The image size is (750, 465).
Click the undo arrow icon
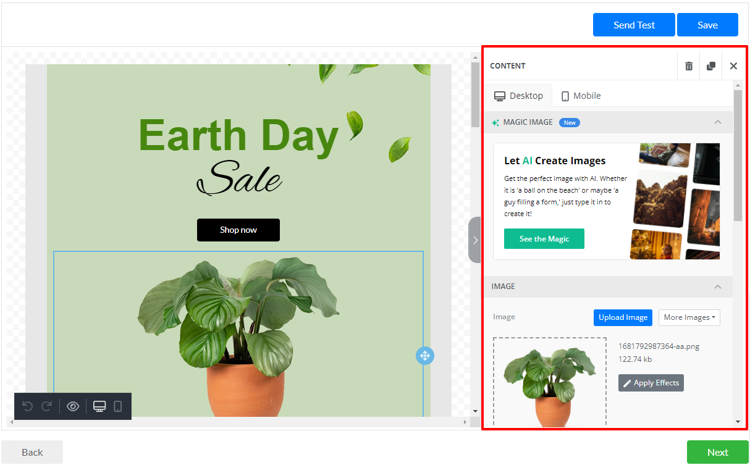click(x=27, y=406)
